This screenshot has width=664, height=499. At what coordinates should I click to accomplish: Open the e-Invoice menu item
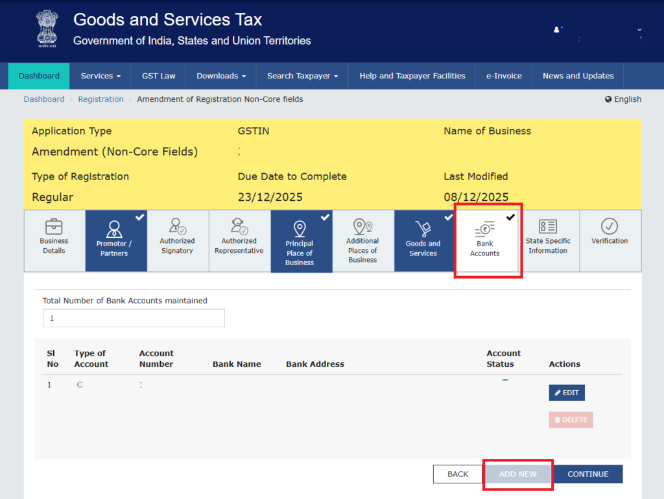pyautogui.click(x=503, y=76)
